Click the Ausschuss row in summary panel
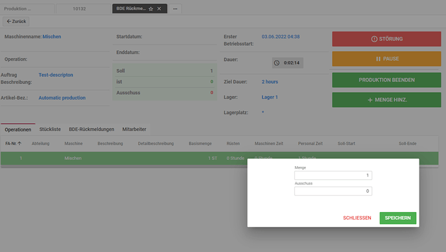Screen dimensions: 446x252 (164, 93)
